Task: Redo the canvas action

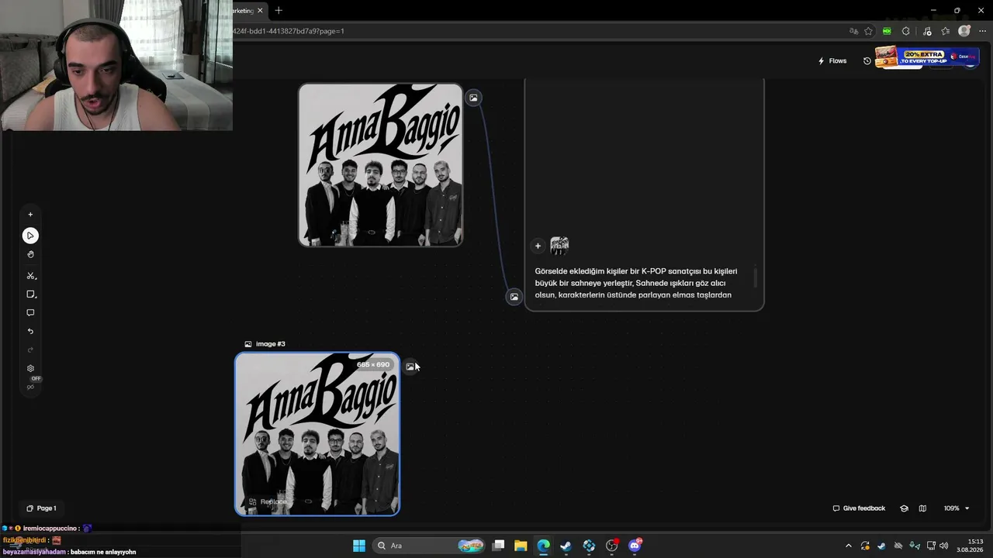Action: coord(30,350)
